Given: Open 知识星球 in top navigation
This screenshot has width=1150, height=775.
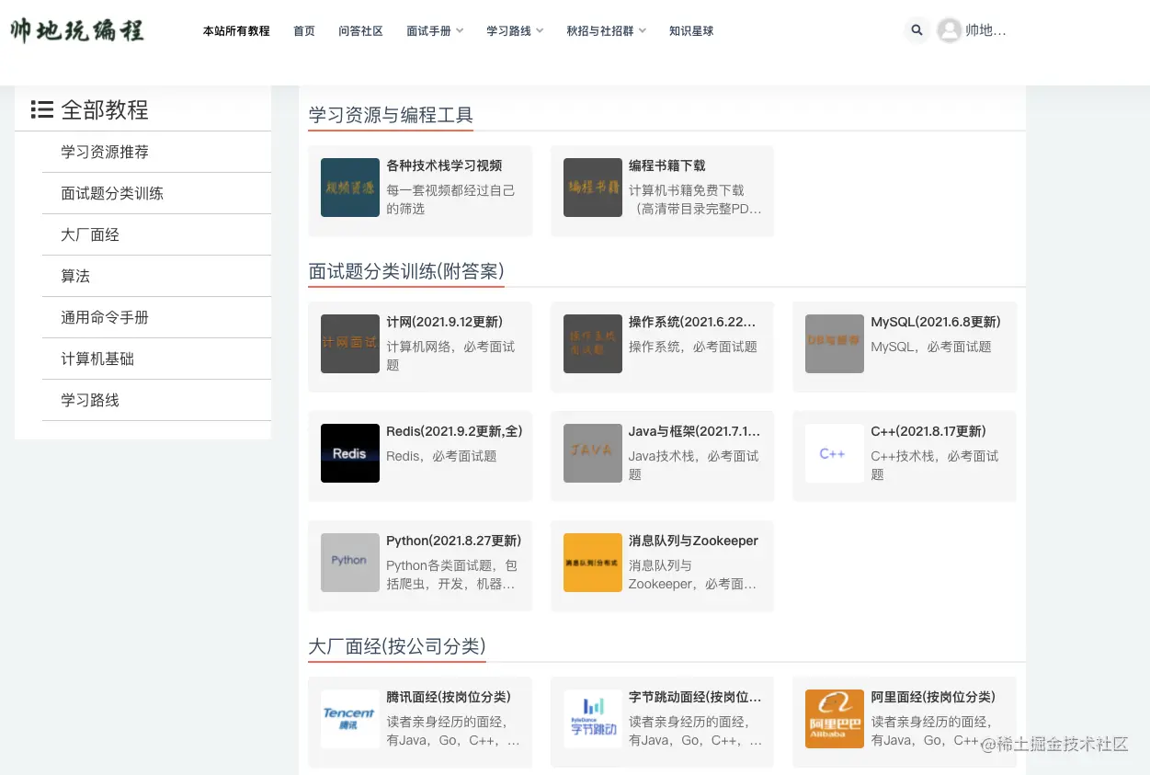Looking at the screenshot, I should [x=691, y=30].
